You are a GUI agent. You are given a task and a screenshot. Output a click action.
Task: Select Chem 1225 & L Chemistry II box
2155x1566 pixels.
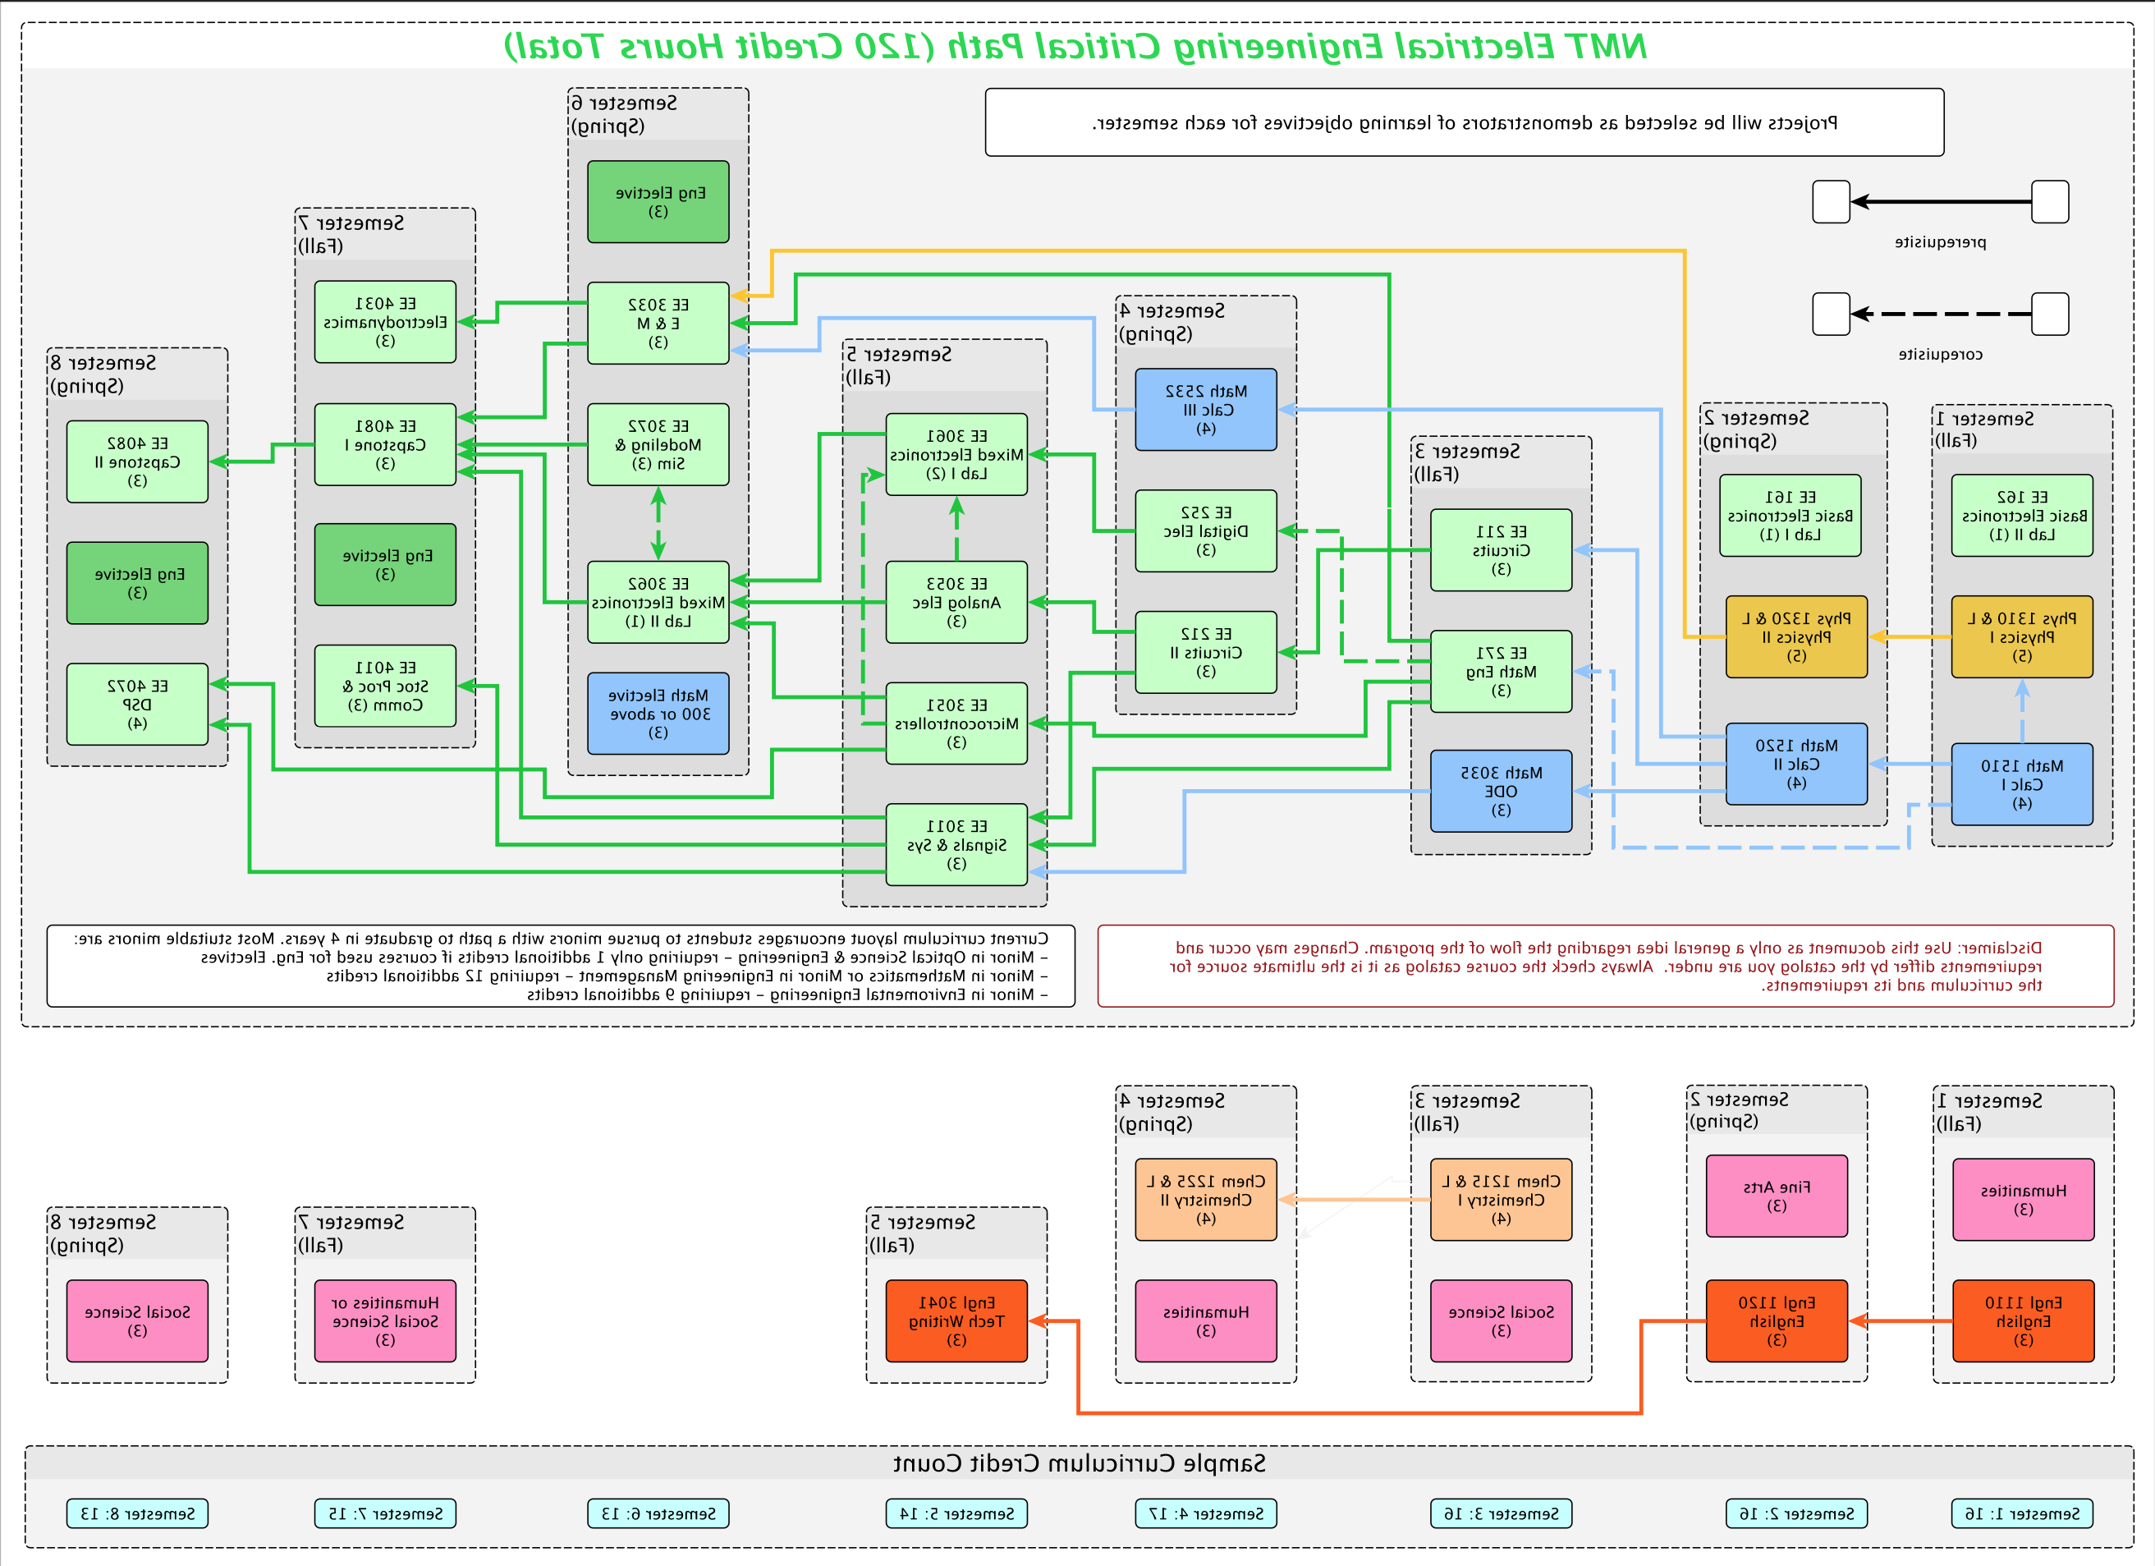1206,1200
